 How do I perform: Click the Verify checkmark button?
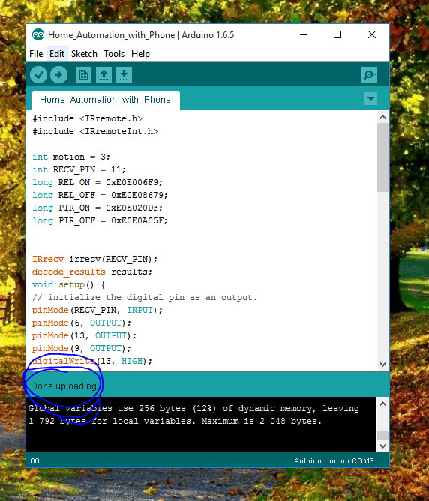coord(39,75)
